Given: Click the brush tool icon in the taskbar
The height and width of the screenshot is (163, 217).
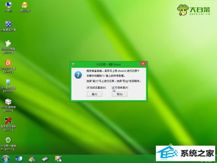Looking at the screenshot, I should pyautogui.click(x=32, y=159).
